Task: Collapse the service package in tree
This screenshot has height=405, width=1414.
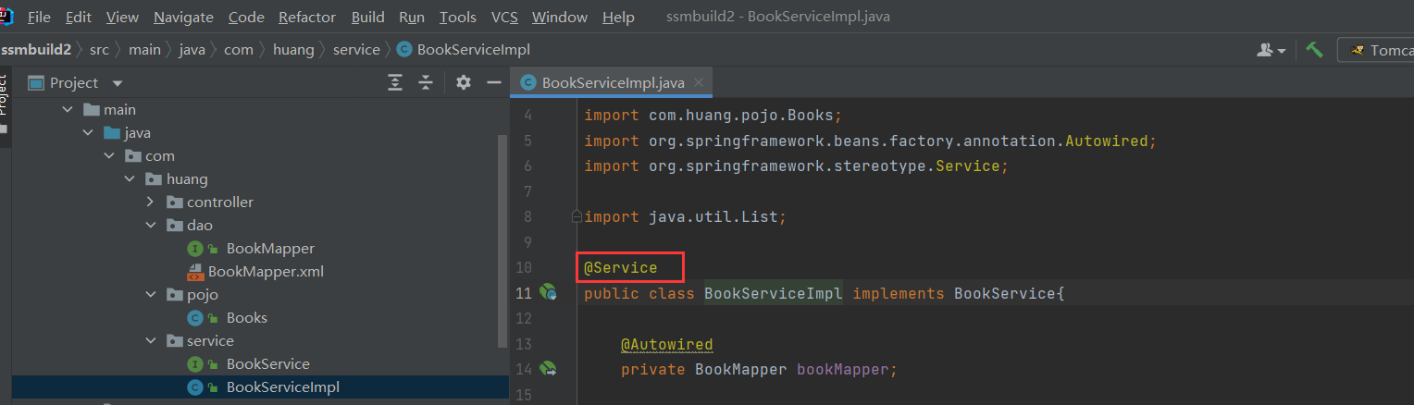Action: tap(152, 340)
